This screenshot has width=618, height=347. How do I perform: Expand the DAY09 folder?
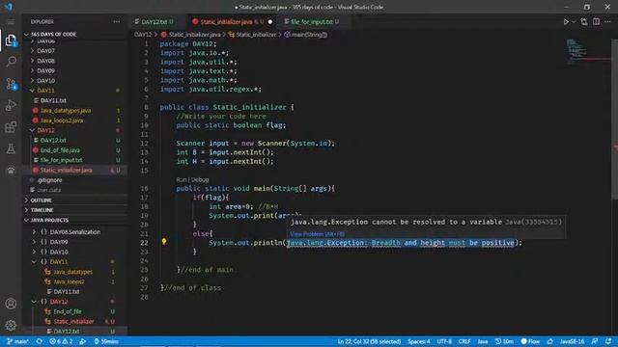(x=45, y=70)
